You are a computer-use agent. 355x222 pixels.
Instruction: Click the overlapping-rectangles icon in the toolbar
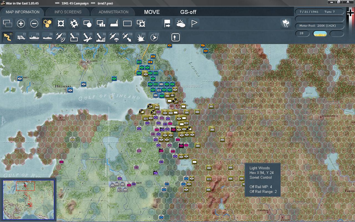(7, 24)
